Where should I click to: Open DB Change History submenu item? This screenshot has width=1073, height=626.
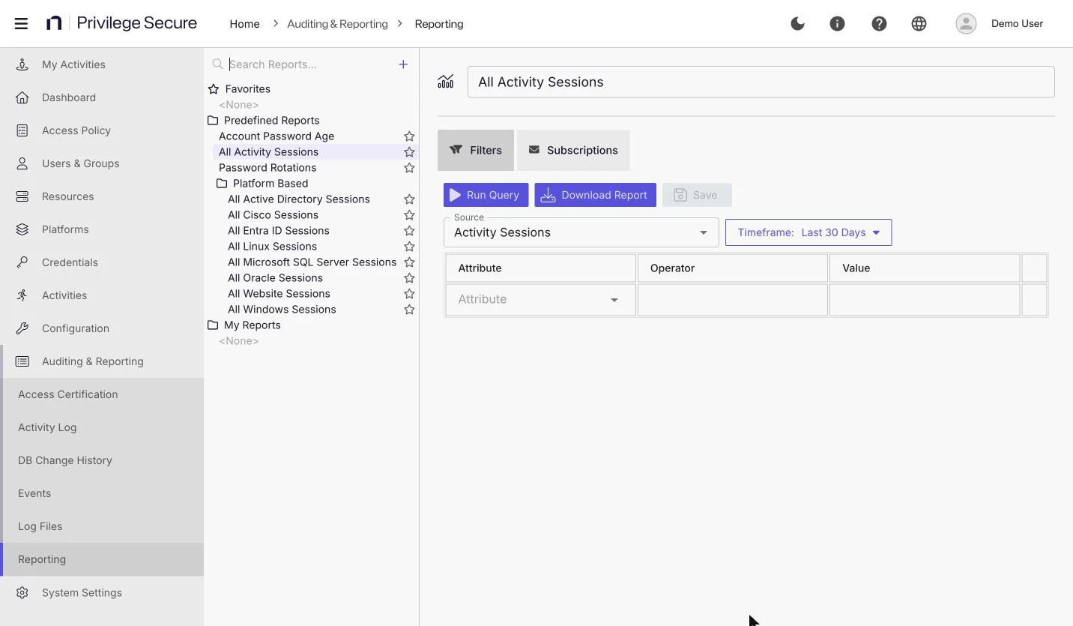102,460
